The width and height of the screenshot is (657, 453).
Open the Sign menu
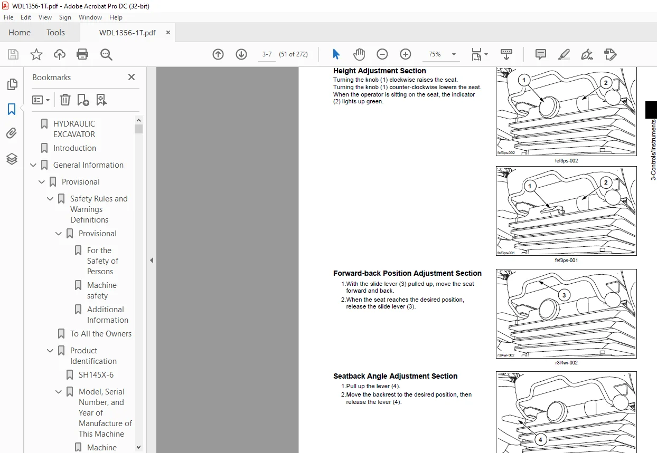pyautogui.click(x=65, y=17)
